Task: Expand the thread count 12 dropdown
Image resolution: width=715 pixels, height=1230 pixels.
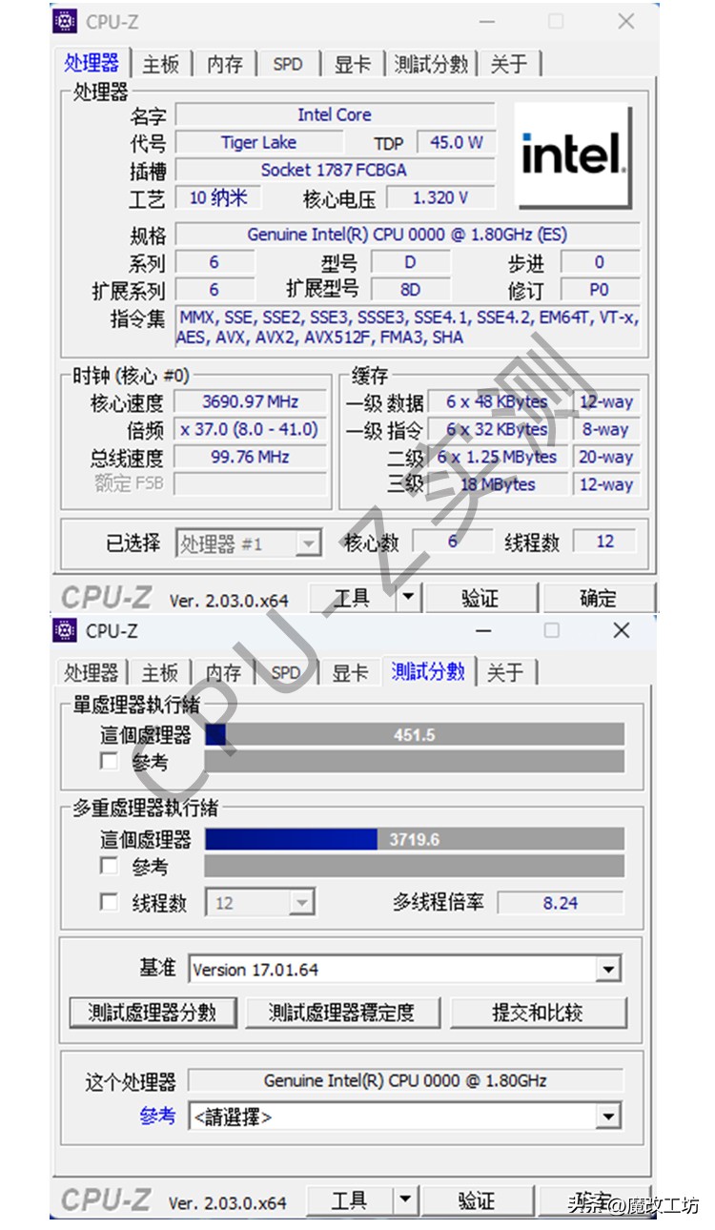Action: click(x=301, y=902)
